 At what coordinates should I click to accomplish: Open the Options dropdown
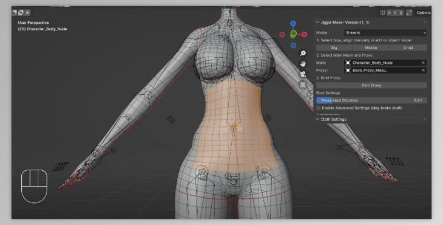click(423, 13)
